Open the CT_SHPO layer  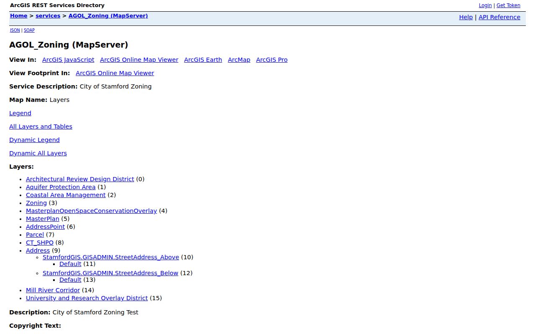(40, 243)
